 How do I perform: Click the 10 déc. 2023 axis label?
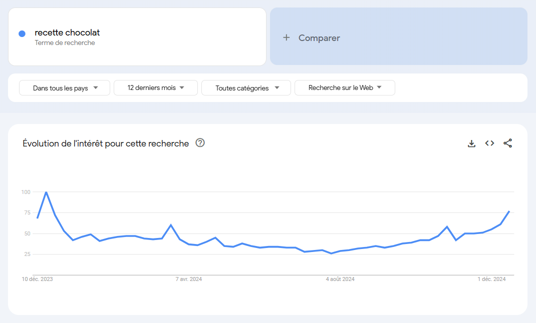click(37, 279)
